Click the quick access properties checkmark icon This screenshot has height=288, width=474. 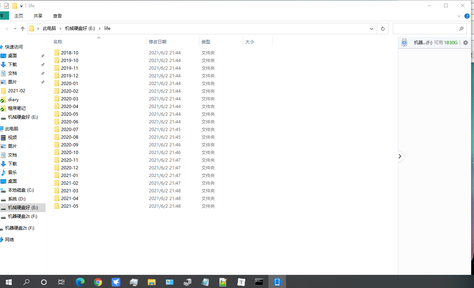coord(7,6)
